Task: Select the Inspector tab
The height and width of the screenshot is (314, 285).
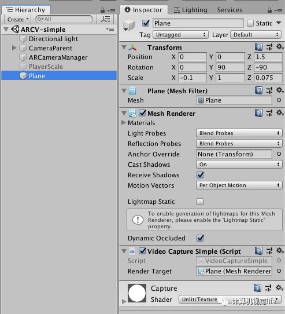Action: [x=143, y=10]
